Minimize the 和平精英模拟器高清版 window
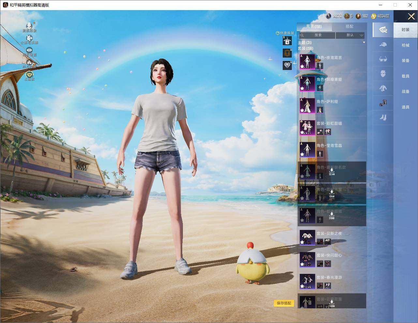The image size is (418, 323). pyautogui.click(x=380, y=5)
